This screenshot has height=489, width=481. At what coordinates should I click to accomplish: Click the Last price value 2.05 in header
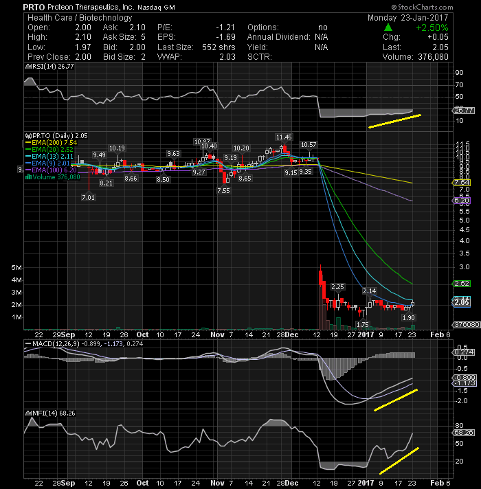point(440,47)
